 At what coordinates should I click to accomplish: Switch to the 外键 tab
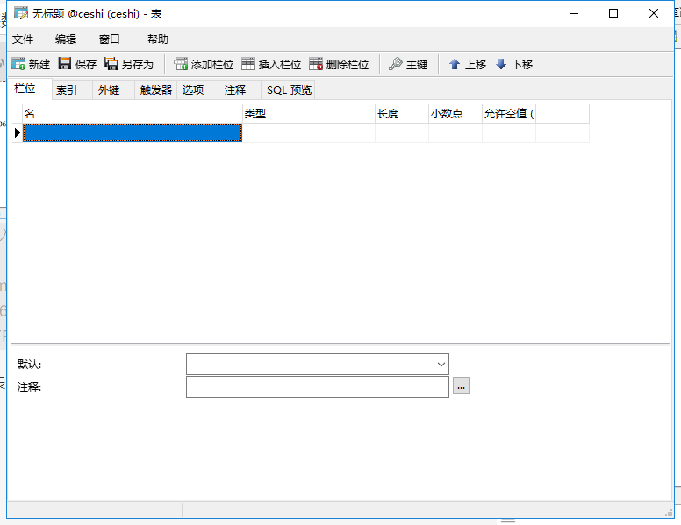[x=113, y=89]
